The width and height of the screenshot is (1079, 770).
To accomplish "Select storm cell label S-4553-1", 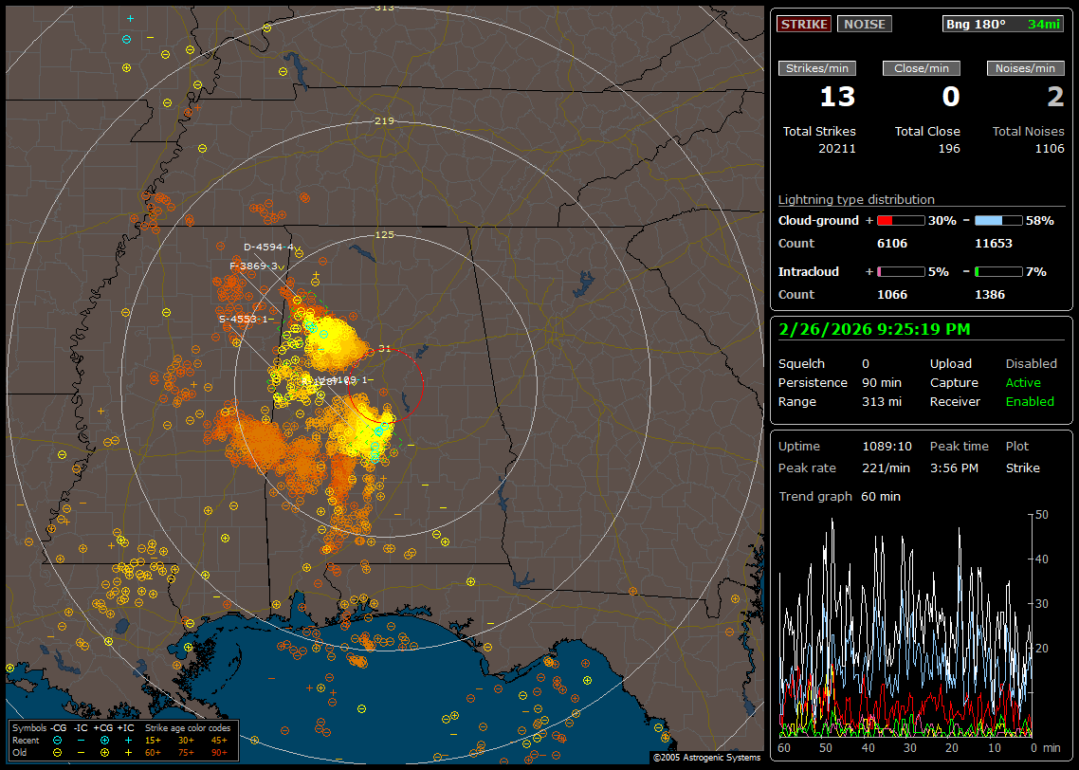I will 243,319.
